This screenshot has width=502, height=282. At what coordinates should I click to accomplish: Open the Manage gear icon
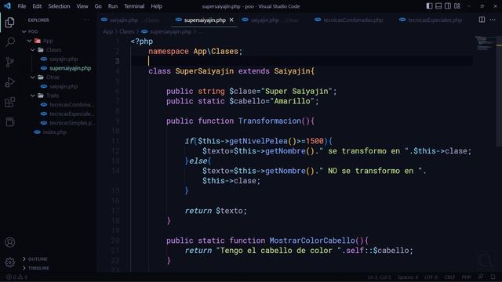9,262
